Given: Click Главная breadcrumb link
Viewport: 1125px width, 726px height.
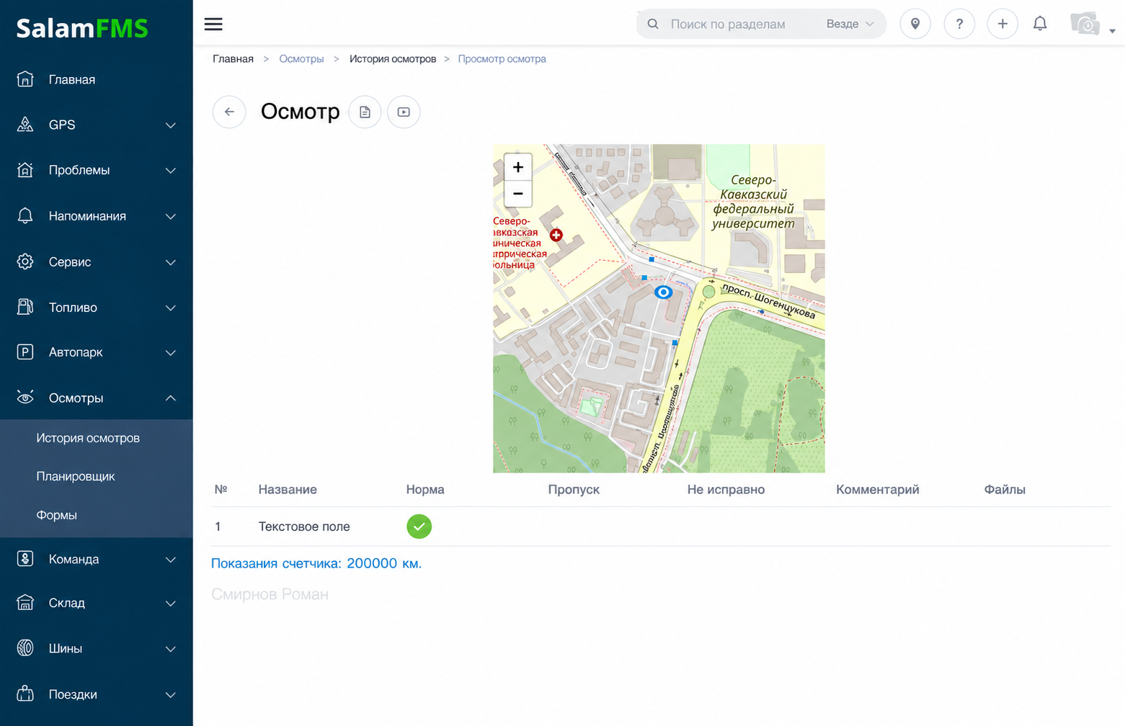Looking at the screenshot, I should coord(233,59).
